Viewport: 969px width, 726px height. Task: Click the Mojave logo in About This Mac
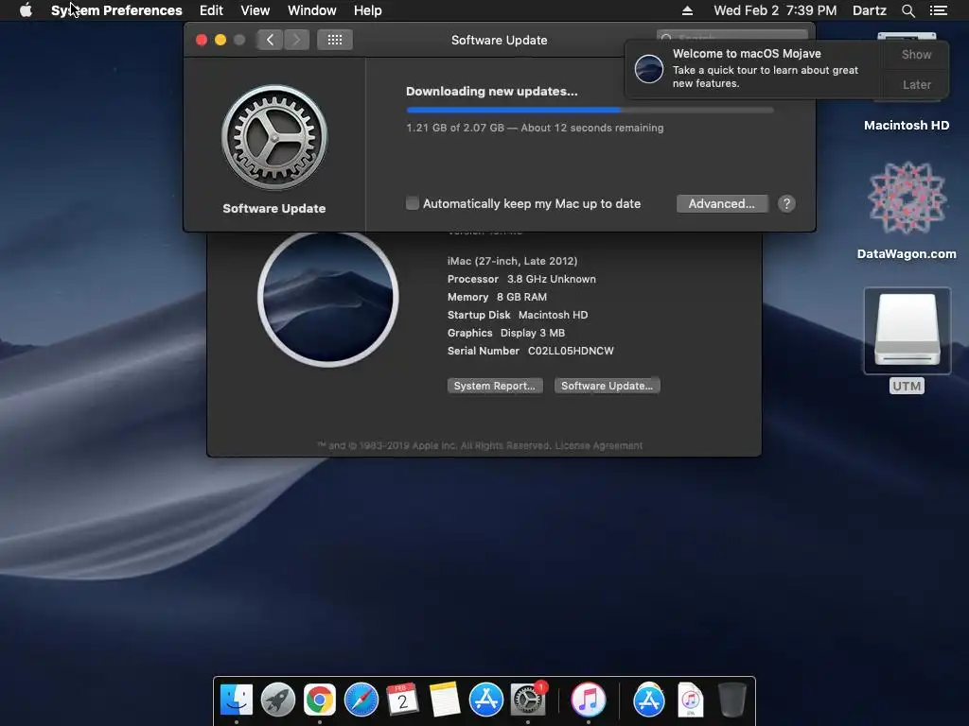[x=328, y=298]
